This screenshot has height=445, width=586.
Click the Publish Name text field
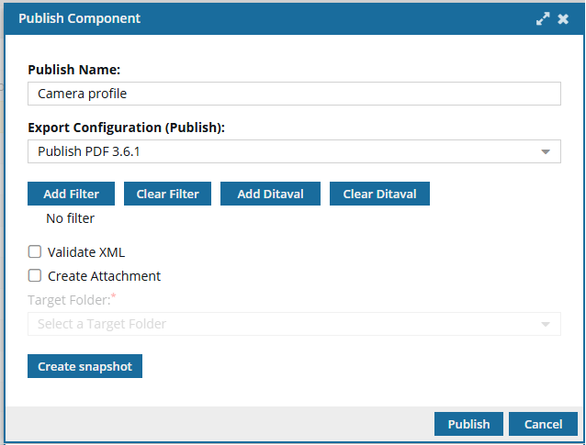294,94
